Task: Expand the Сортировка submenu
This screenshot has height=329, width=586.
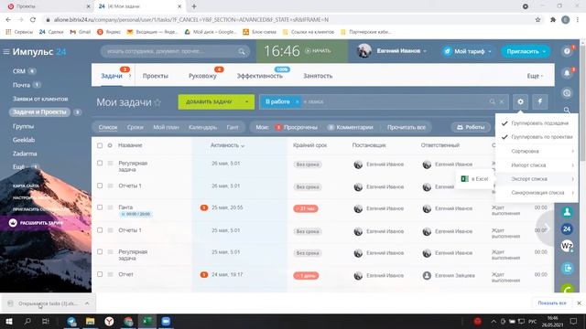Action: tap(537, 151)
